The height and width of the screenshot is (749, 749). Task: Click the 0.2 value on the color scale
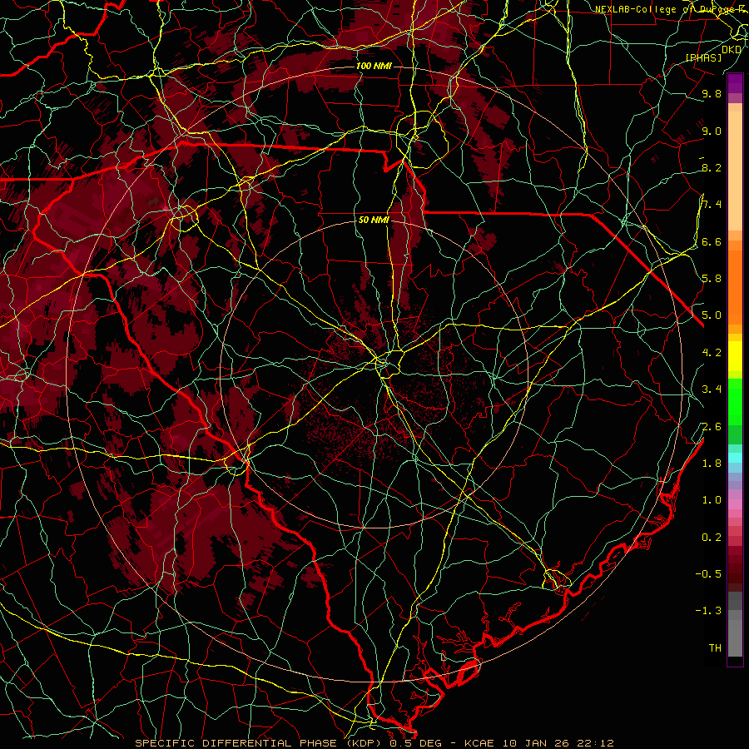pos(712,538)
